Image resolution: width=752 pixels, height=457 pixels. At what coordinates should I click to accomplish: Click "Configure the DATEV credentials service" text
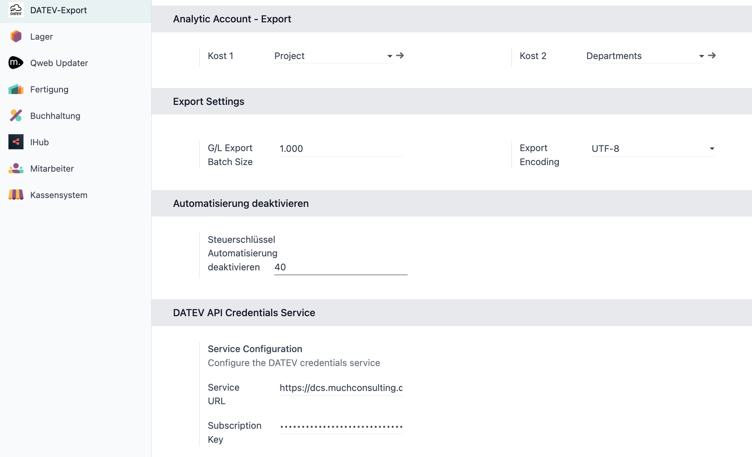(294, 363)
